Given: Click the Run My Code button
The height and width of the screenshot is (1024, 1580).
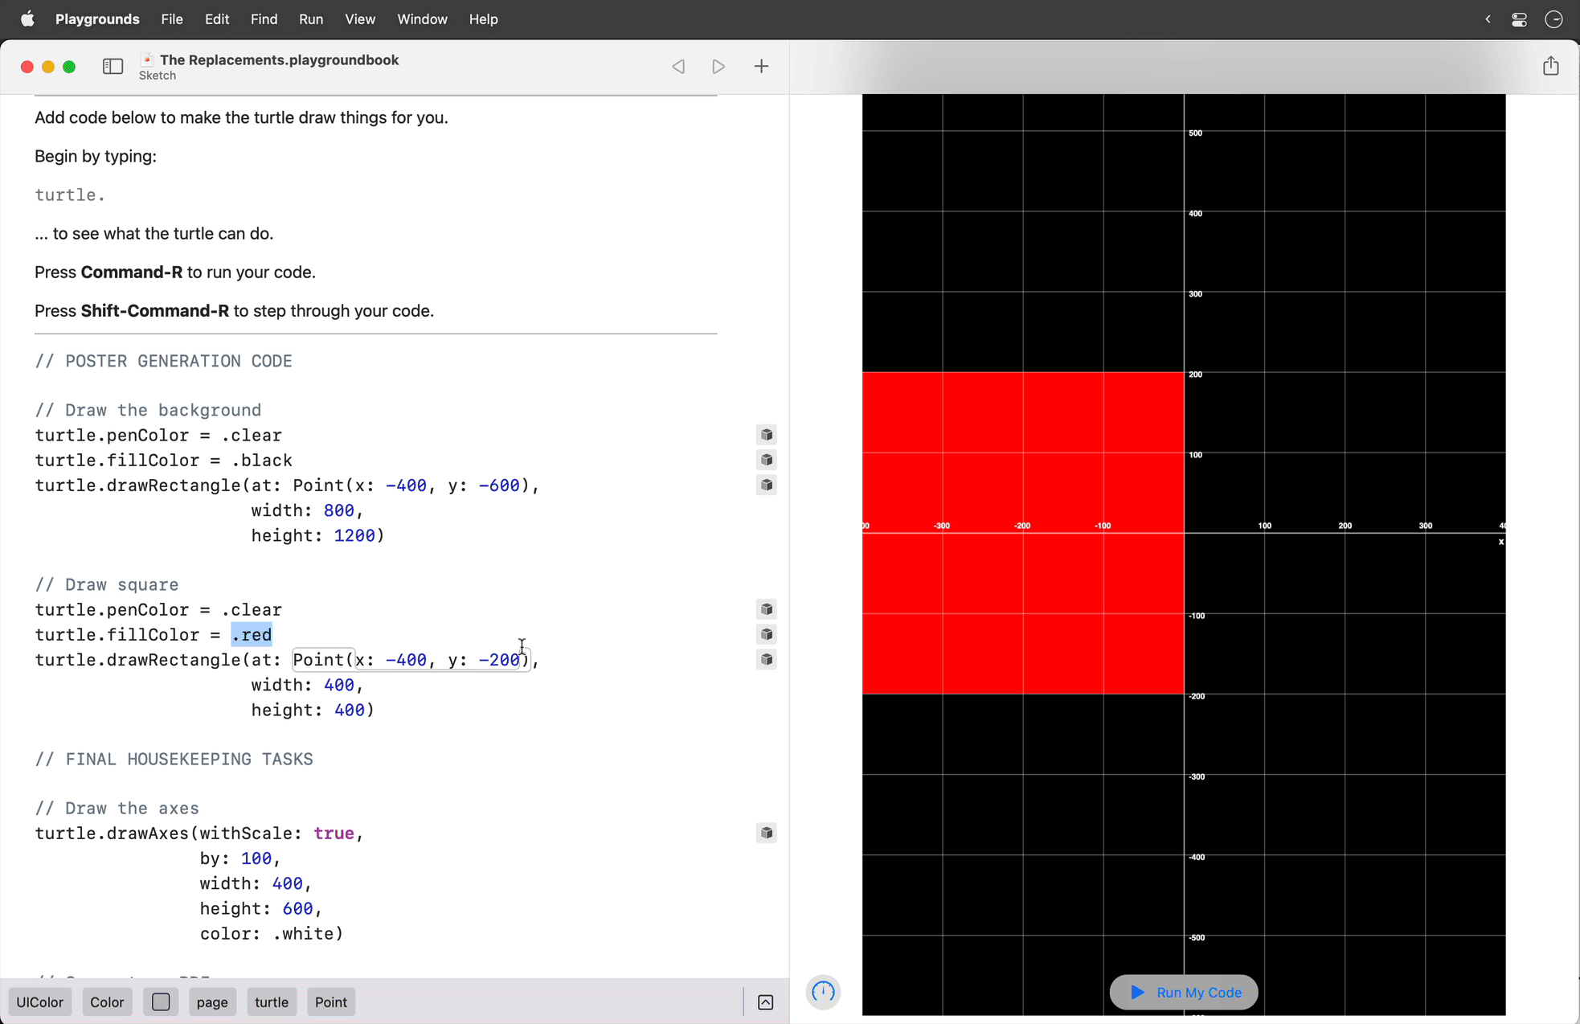Looking at the screenshot, I should (x=1183, y=992).
